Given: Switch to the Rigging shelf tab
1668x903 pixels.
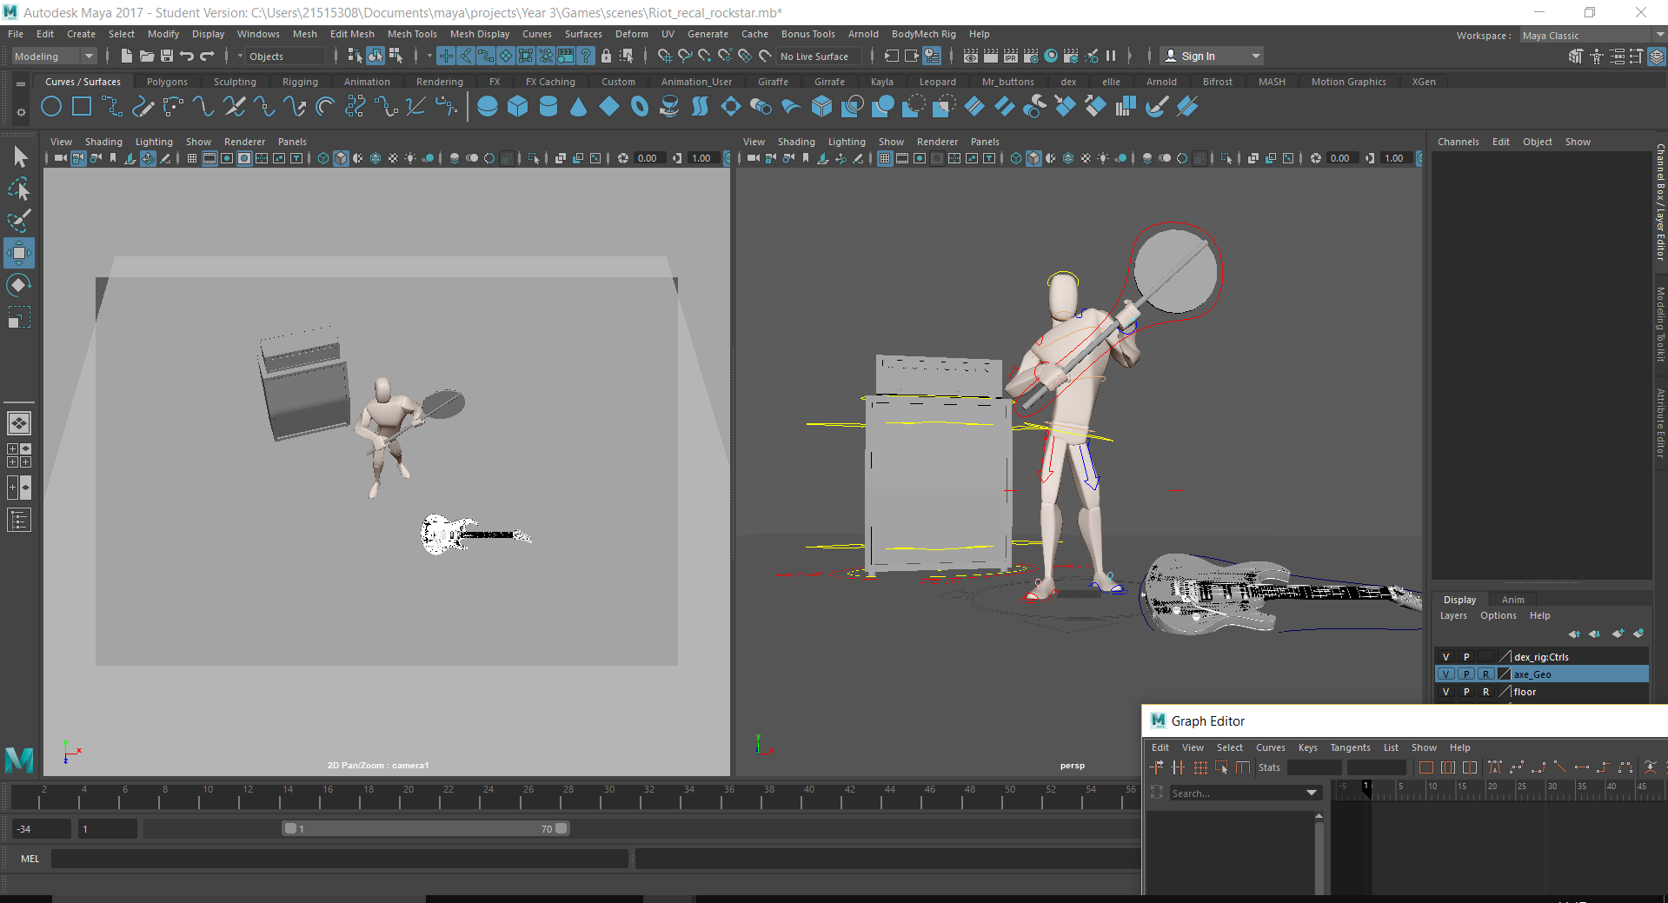Looking at the screenshot, I should click(x=300, y=82).
